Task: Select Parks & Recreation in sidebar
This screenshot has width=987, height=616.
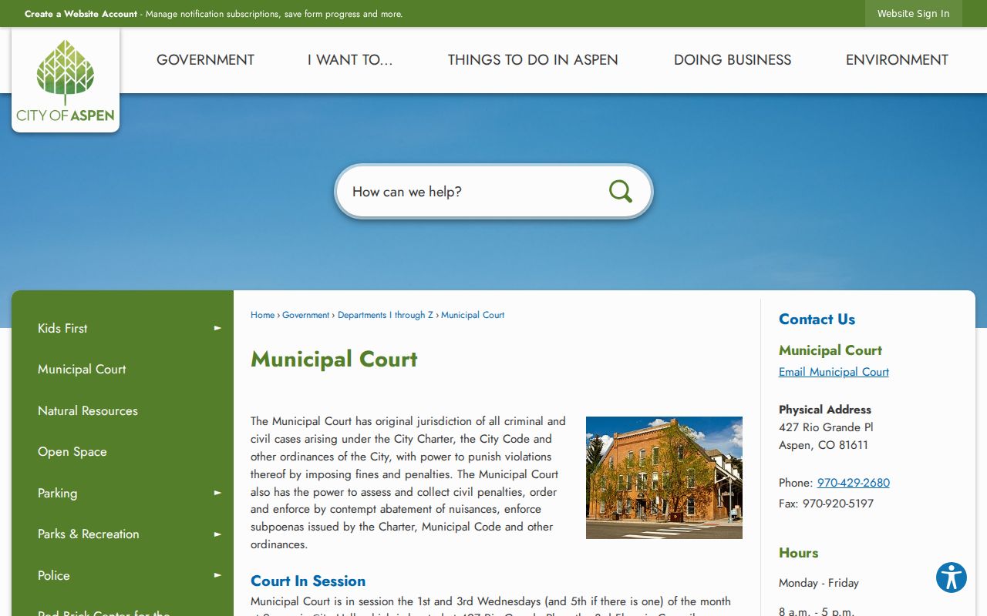Action: (x=89, y=534)
